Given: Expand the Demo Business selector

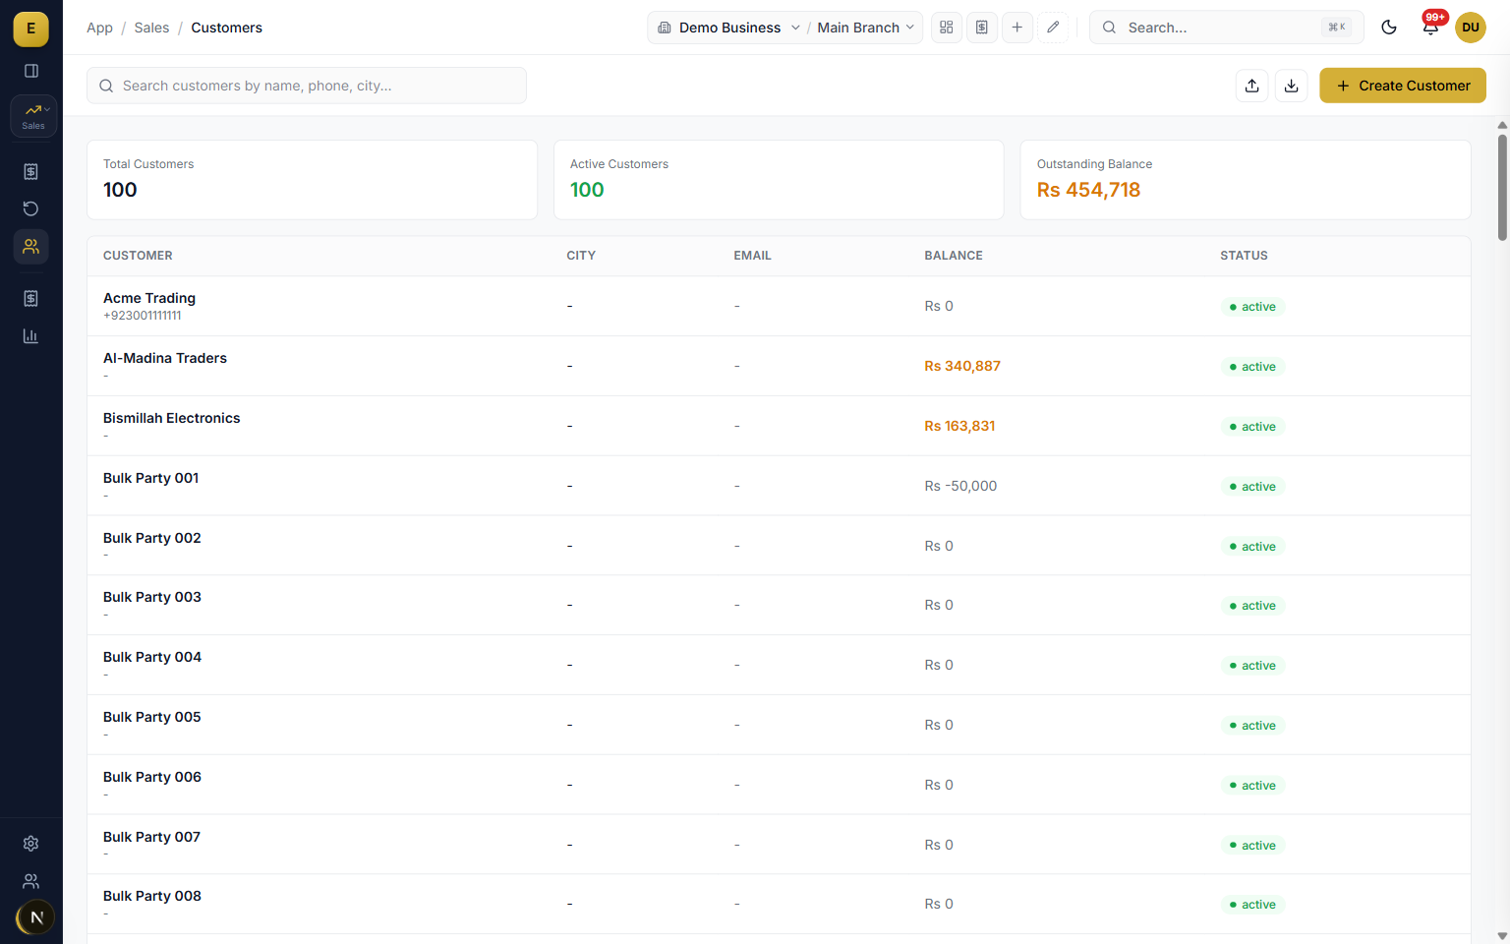Looking at the screenshot, I should pos(728,28).
